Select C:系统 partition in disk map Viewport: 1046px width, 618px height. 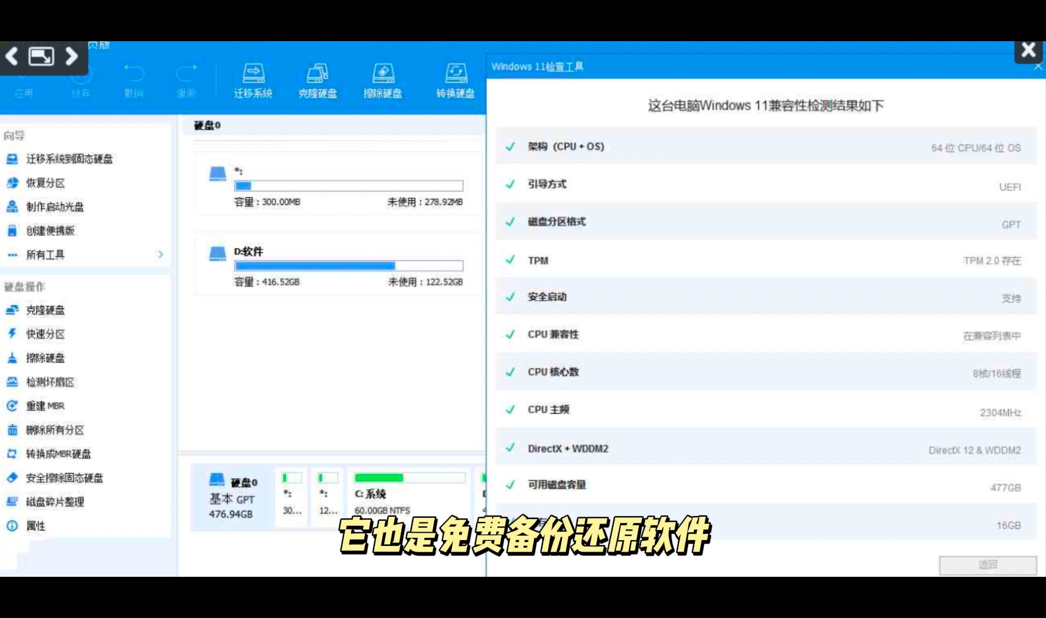410,497
